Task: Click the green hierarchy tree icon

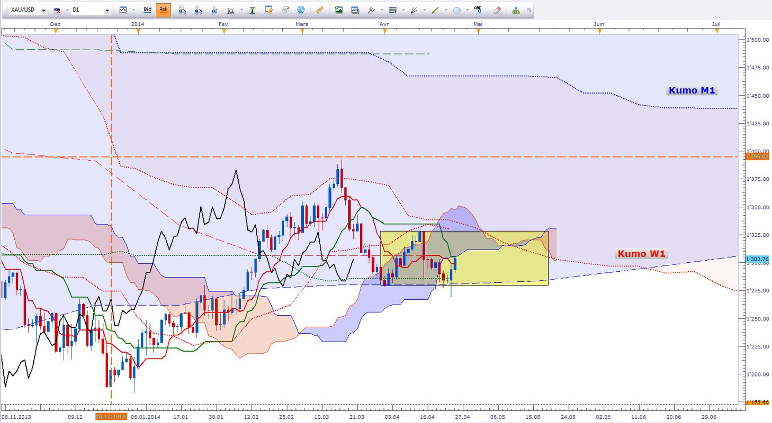Action: point(516,10)
